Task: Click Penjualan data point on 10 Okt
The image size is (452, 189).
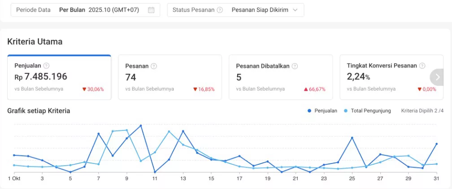Action: tap(141, 125)
